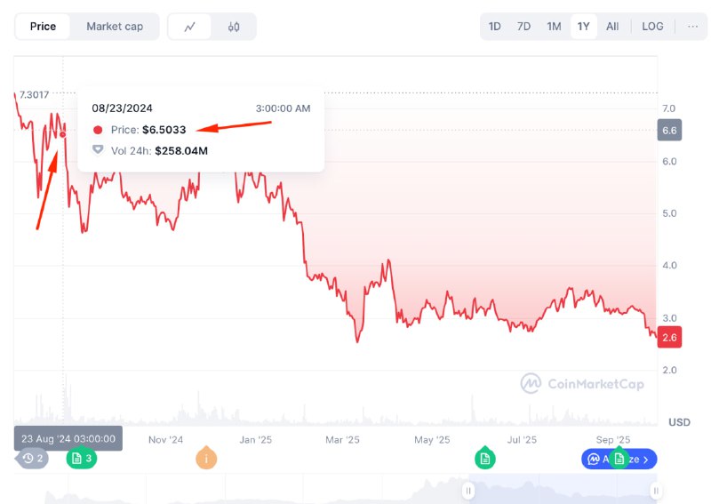The height and width of the screenshot is (504, 711).
Task: Open the more options ellipsis menu
Action: [x=693, y=27]
